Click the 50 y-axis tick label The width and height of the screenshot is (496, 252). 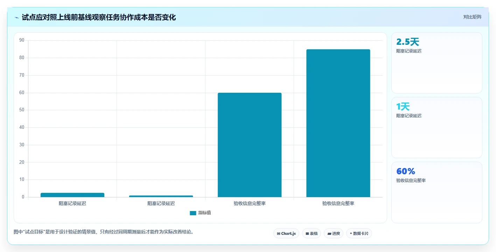coord(22,110)
